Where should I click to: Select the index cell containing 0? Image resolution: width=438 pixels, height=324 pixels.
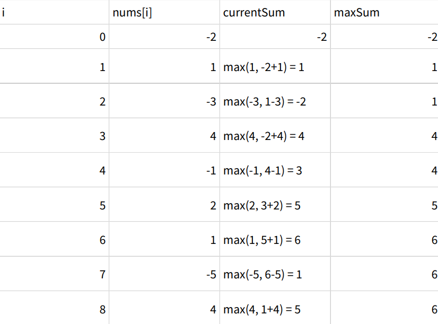coord(54,37)
